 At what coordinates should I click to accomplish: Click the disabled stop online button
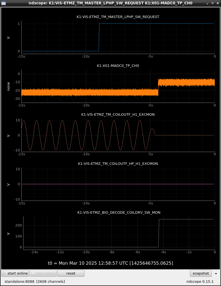(43, 273)
